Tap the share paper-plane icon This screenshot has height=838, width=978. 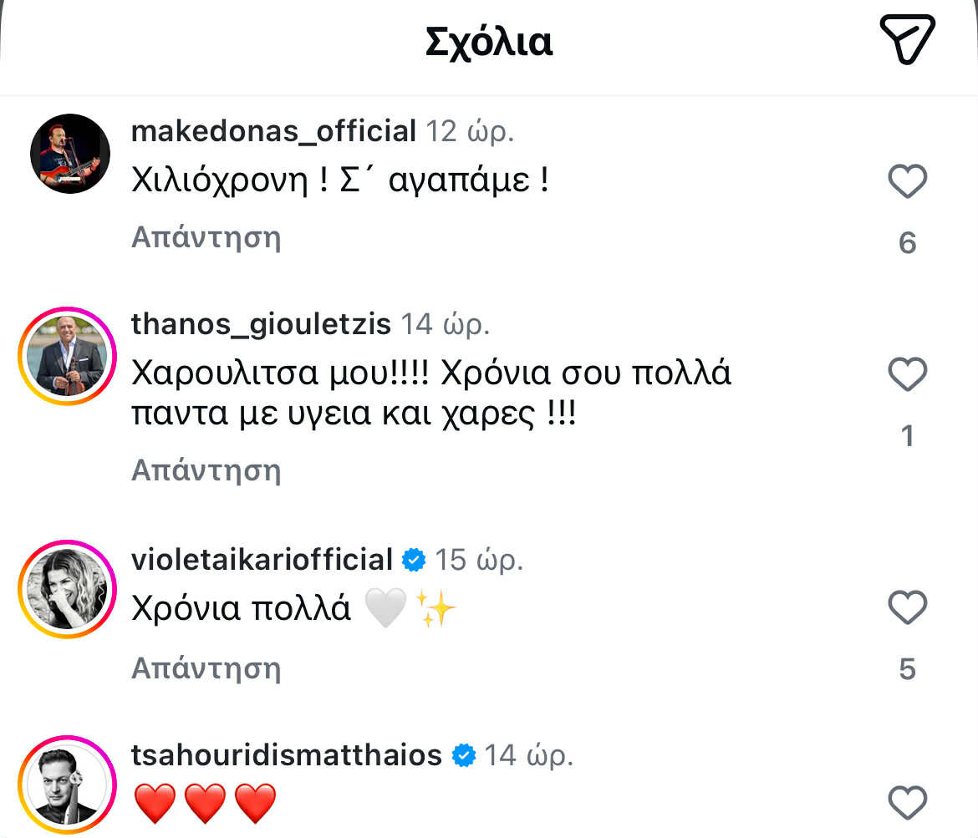[x=907, y=39]
